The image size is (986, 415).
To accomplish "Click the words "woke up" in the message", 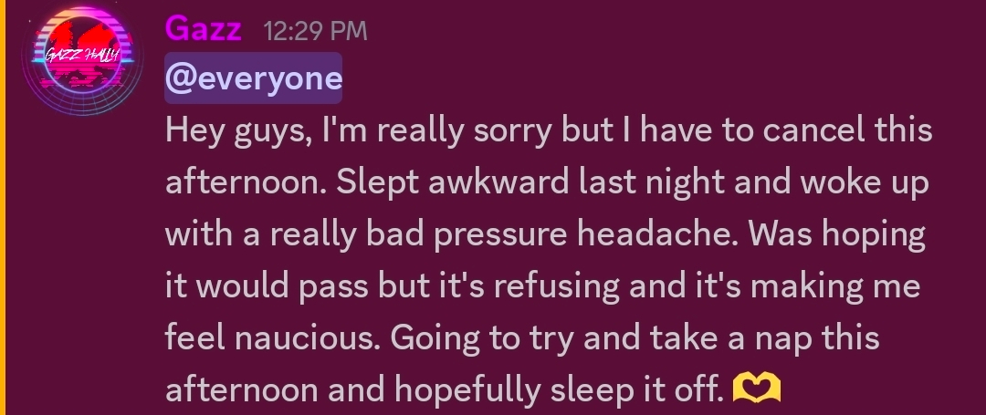I will coord(865,182).
